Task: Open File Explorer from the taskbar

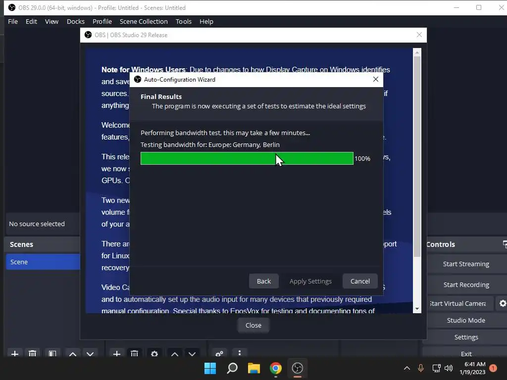Action: (254, 368)
